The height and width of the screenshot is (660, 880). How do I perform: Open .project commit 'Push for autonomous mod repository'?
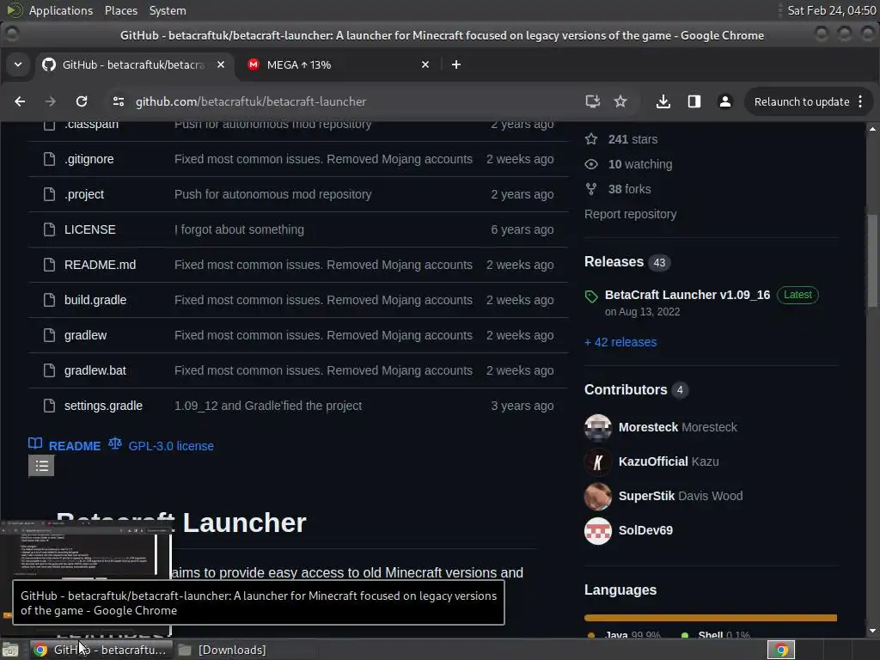[x=272, y=194]
